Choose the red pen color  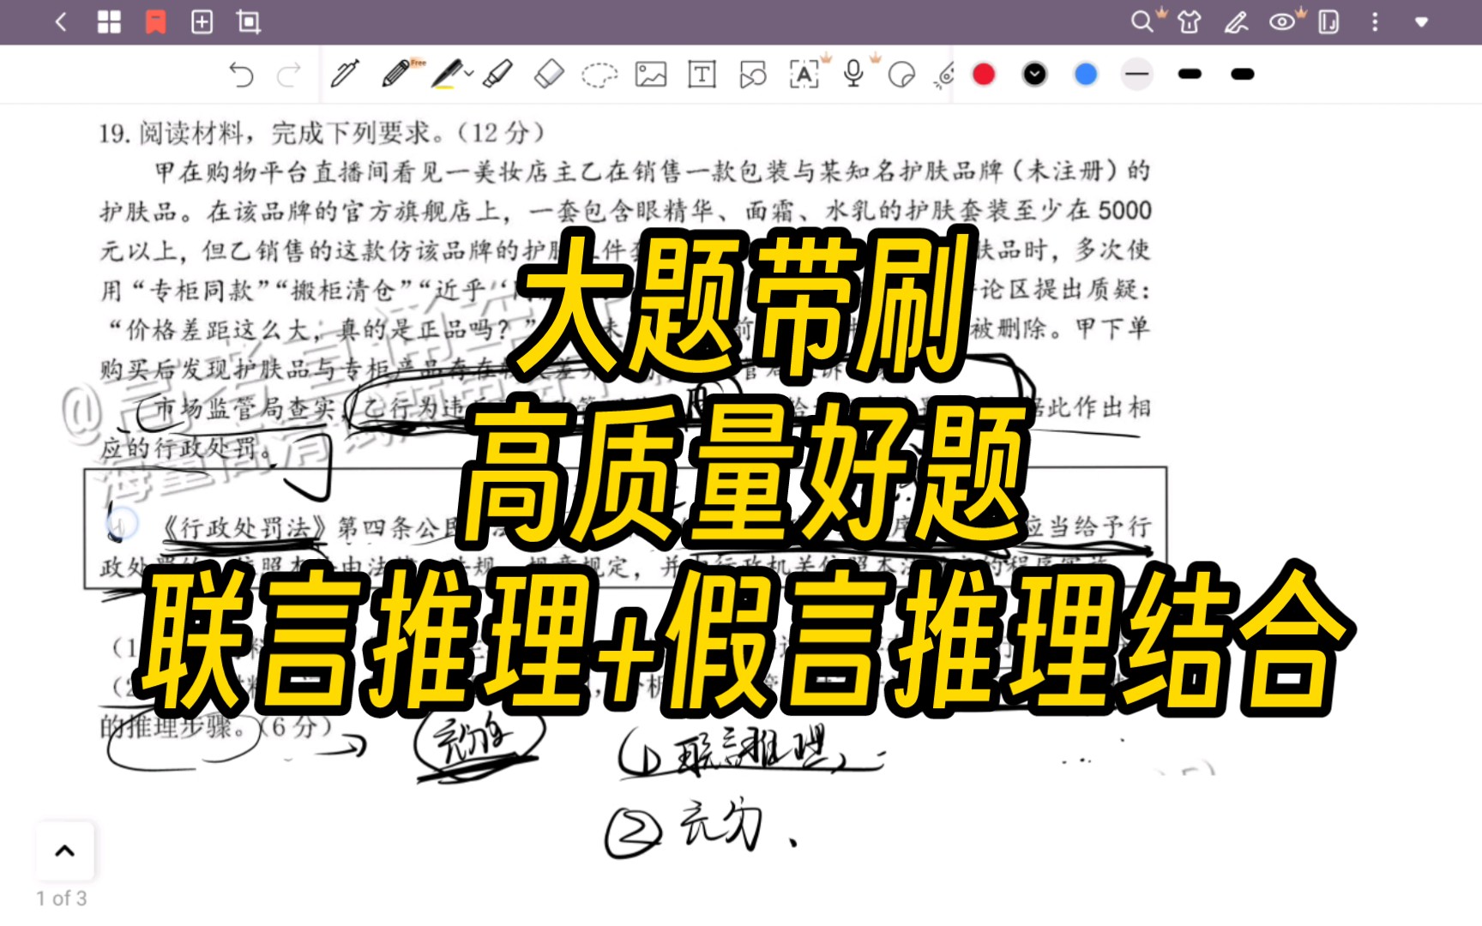coord(984,75)
